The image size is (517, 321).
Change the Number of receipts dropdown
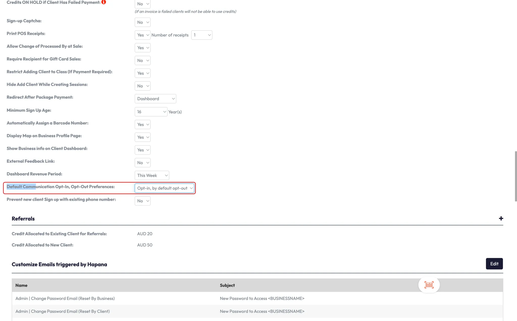202,35
